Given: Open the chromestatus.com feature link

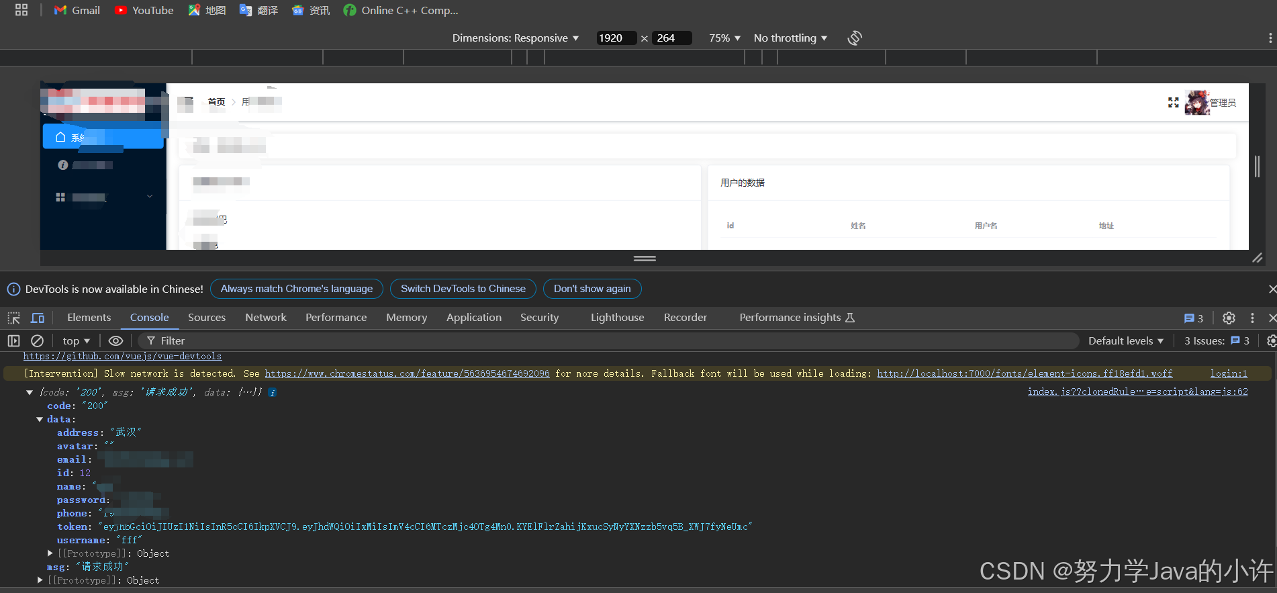Looking at the screenshot, I should point(407,373).
